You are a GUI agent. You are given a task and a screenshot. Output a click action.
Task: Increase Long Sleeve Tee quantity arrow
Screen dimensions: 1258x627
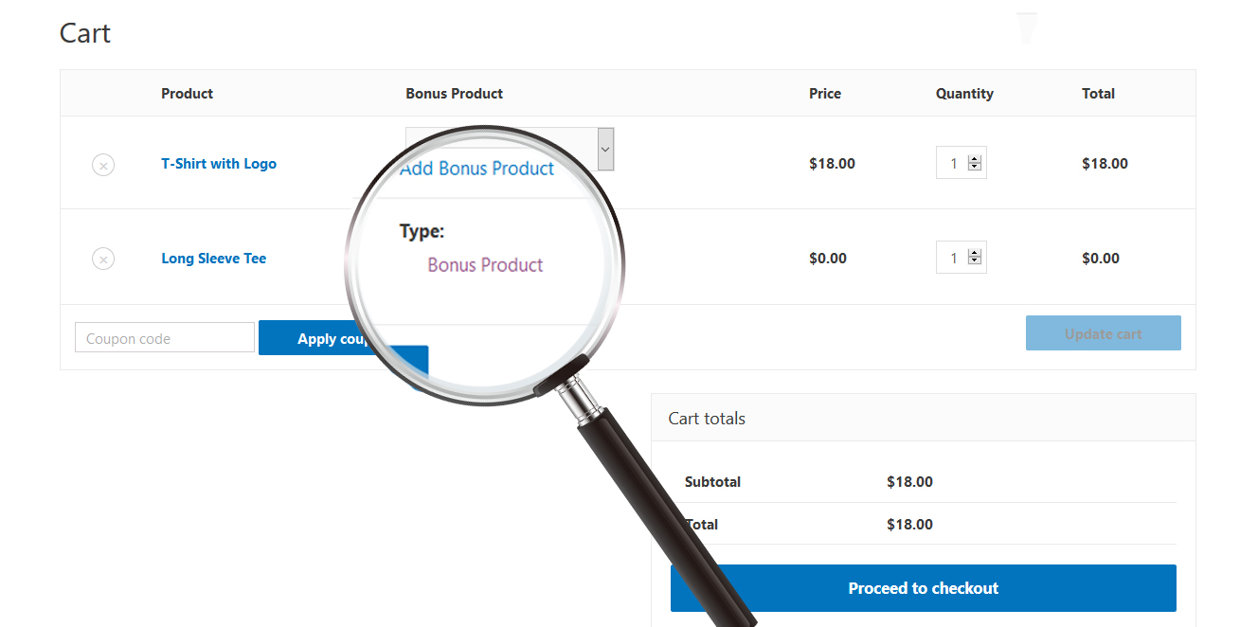point(975,253)
